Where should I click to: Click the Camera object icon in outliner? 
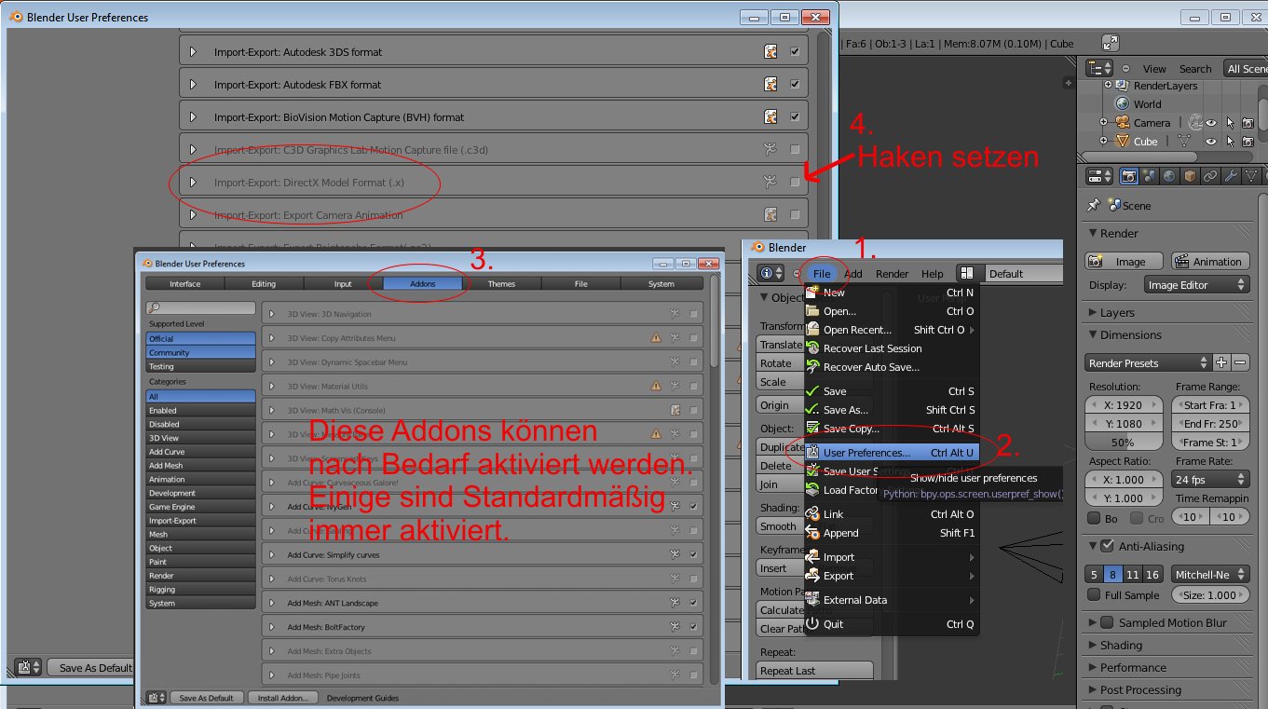click(x=1123, y=123)
